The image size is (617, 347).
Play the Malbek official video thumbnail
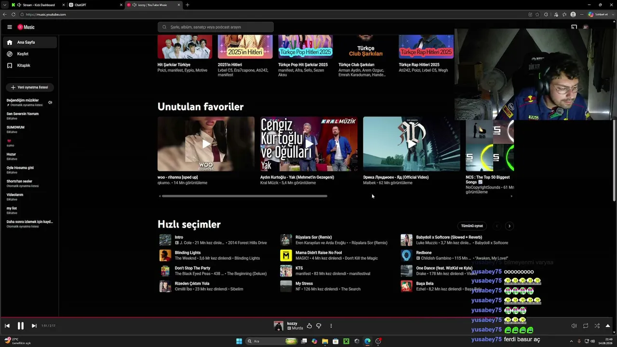click(412, 144)
